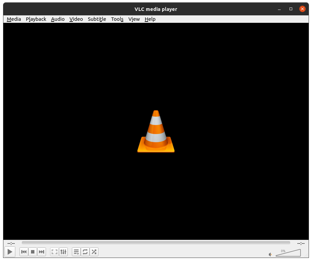Toggle loop repeat mode
Image resolution: width=312 pixels, height=261 pixels.
[x=85, y=252]
